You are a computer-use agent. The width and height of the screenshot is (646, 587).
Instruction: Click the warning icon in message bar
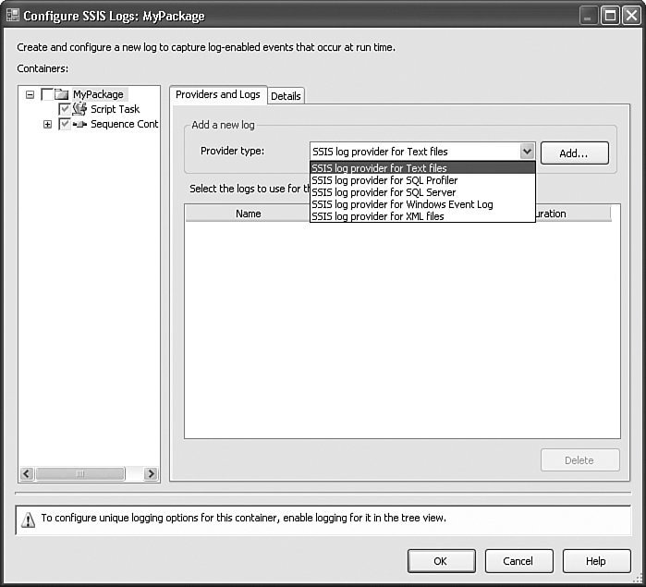pos(28,520)
